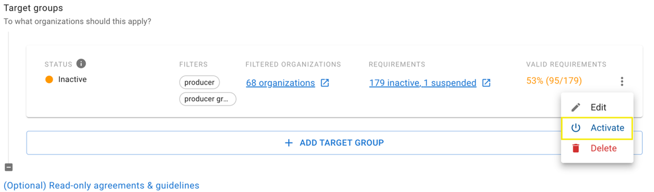654x192 pixels.
Task: Expand Read-only agreements & guidelines section
Action: [x=101, y=186]
